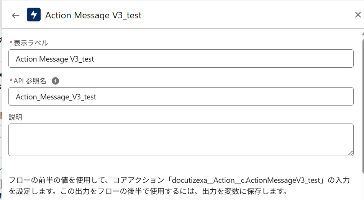Click the API 参照名 input field

(x=180, y=97)
